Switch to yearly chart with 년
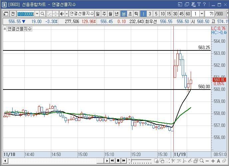 (x=117, y=14)
